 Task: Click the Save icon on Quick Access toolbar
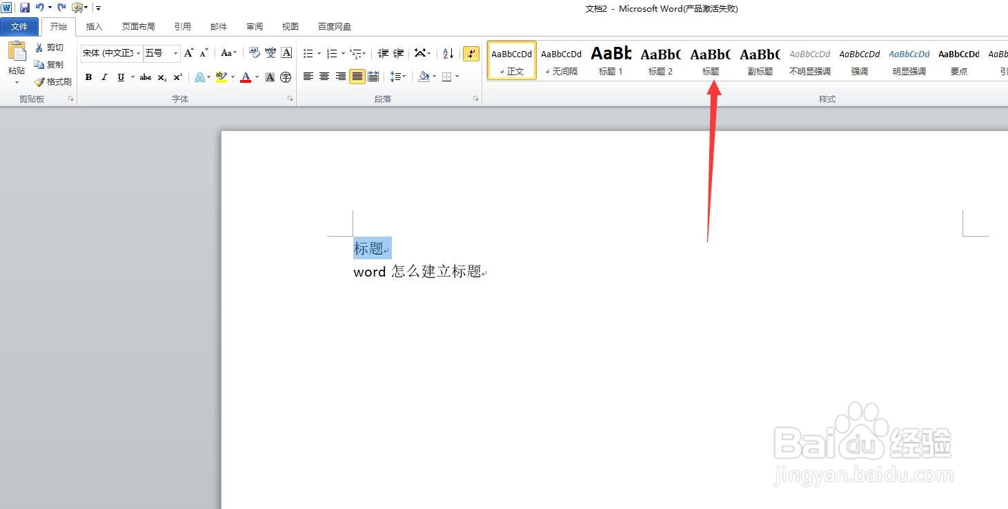tap(25, 8)
